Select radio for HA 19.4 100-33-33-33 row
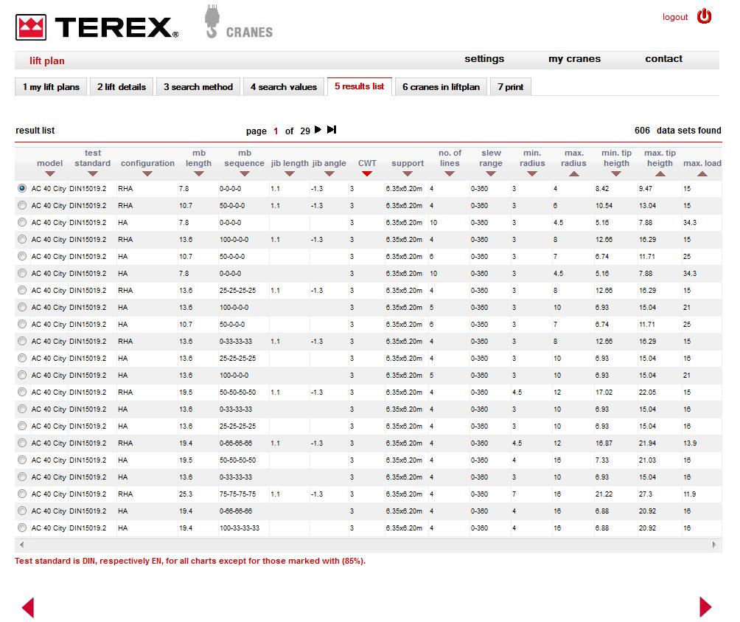Image resolution: width=740 pixels, height=622 pixels. 22,528
